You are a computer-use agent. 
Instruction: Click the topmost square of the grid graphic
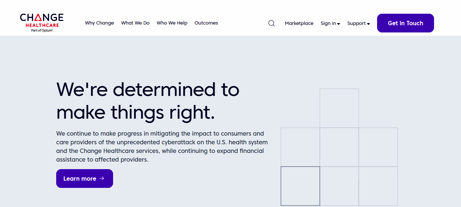point(339,108)
